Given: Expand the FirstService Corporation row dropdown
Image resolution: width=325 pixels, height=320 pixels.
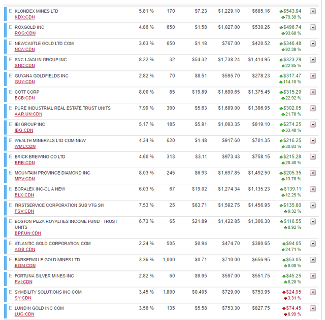Looking at the screenshot, I should pos(313,205).
